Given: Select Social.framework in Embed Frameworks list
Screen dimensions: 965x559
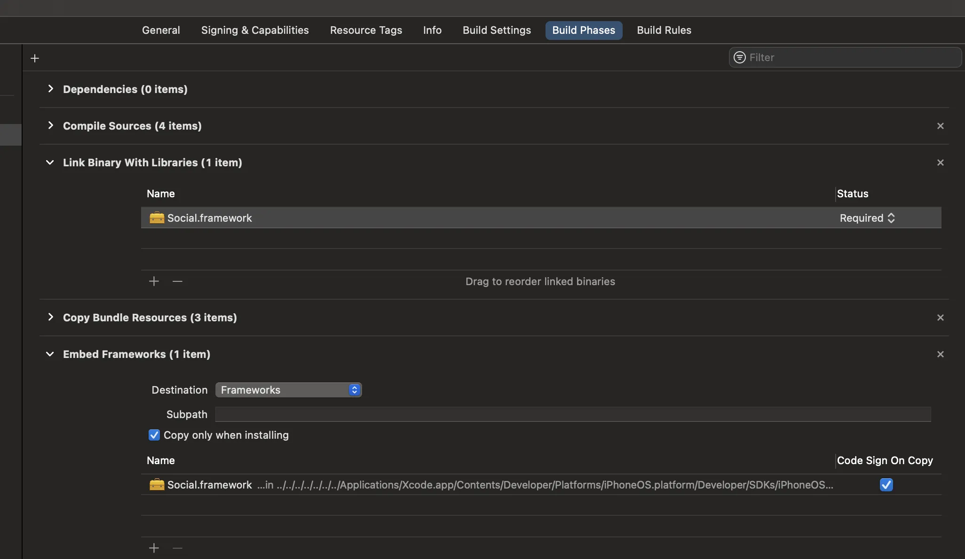Looking at the screenshot, I should (210, 485).
